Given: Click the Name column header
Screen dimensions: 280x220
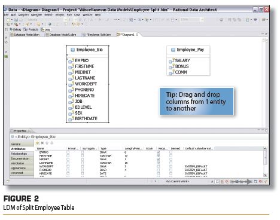Looking at the screenshot, I should coord(51,148).
